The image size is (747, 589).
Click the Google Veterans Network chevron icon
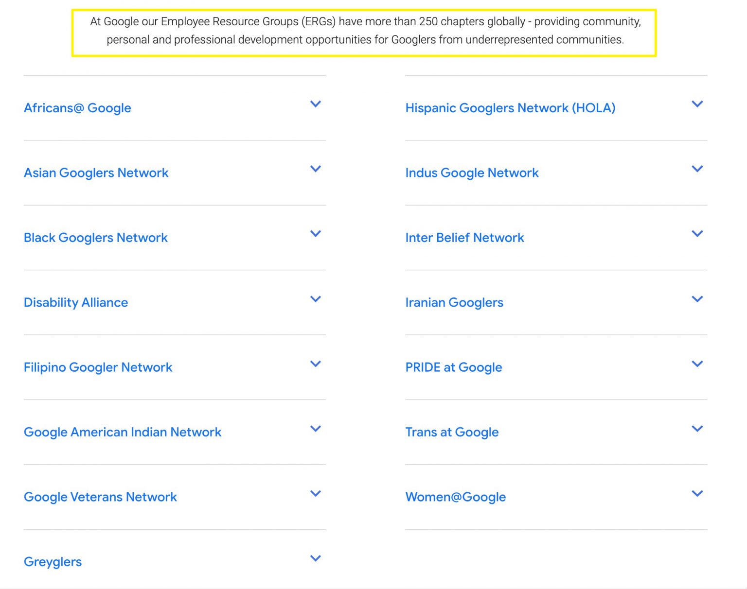click(316, 493)
